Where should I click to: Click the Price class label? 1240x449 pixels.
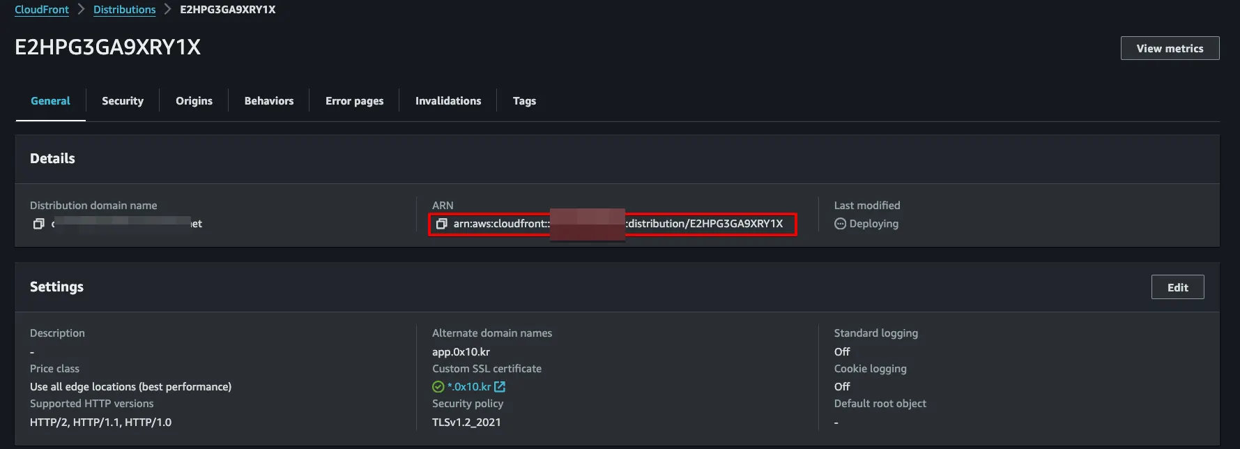54,369
